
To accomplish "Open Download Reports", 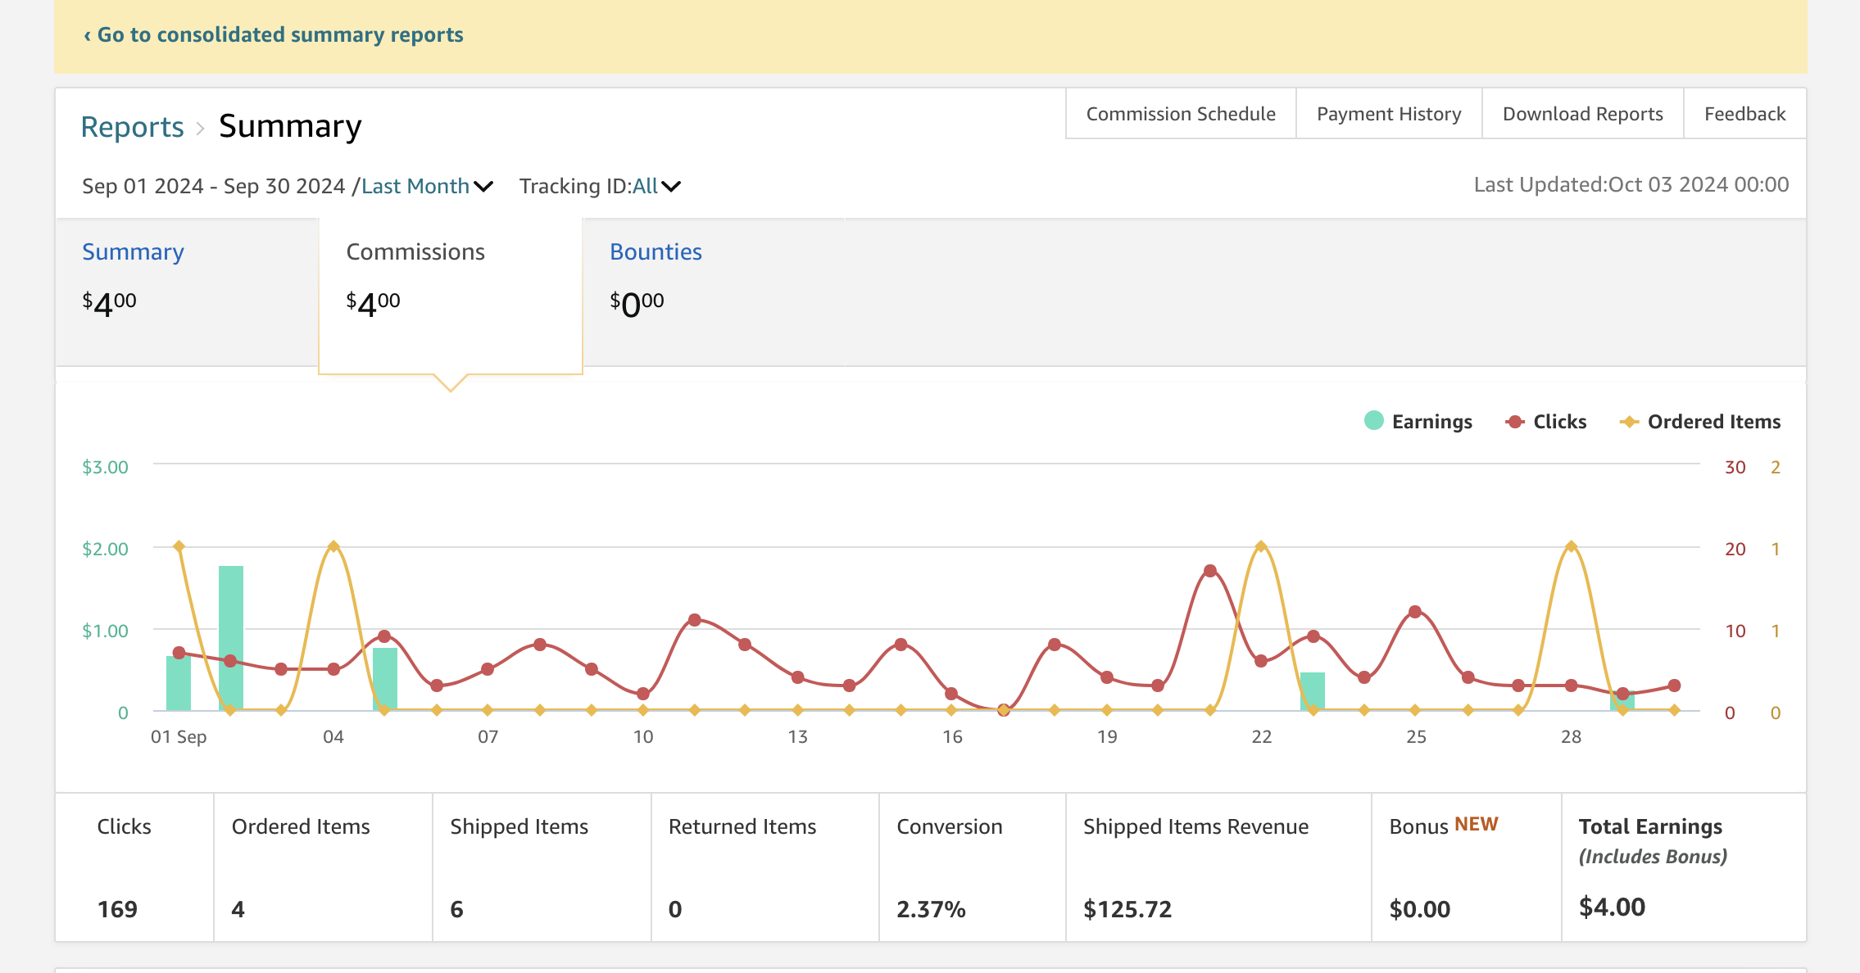I will pyautogui.click(x=1582, y=114).
